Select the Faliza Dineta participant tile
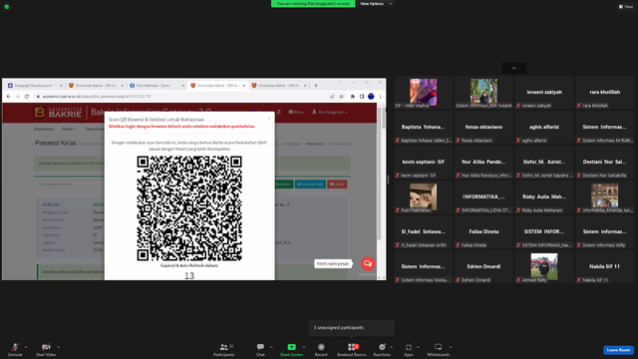The image size is (638, 359). point(483,232)
